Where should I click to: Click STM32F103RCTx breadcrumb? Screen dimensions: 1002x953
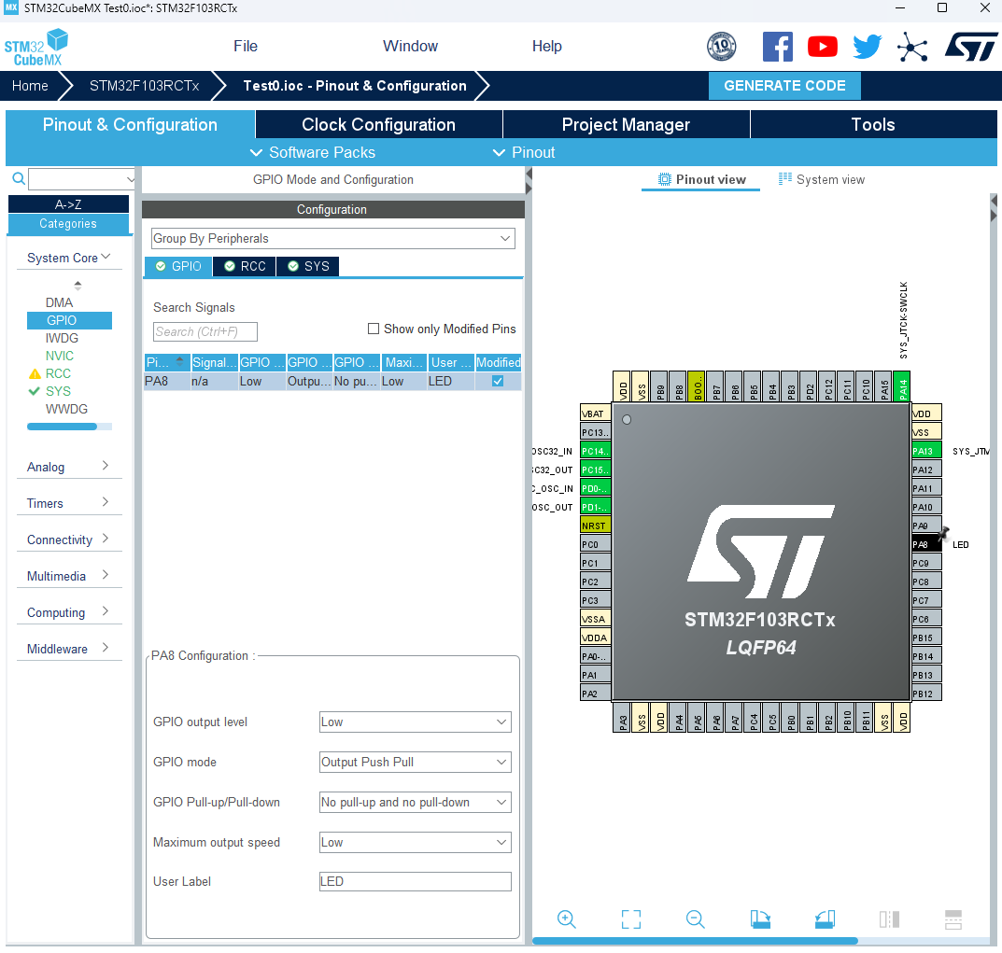tap(145, 86)
